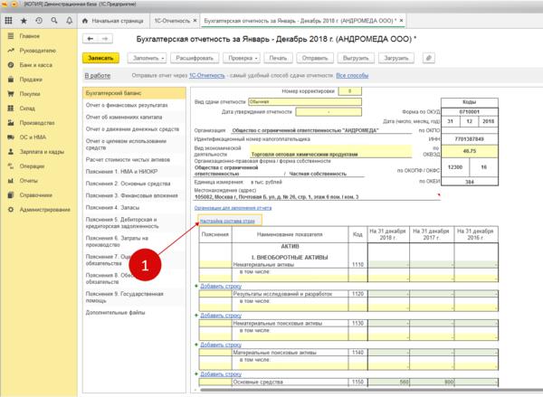Image resolution: width=543 pixels, height=397 pixels.
Task: Open Продажи section in sidebar
Action: 31,80
